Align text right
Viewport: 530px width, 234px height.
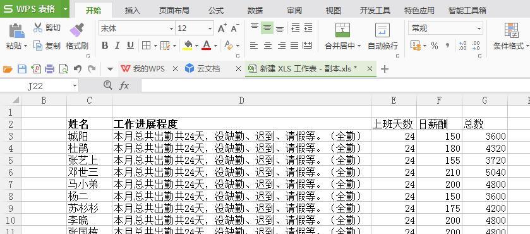tap(281, 46)
